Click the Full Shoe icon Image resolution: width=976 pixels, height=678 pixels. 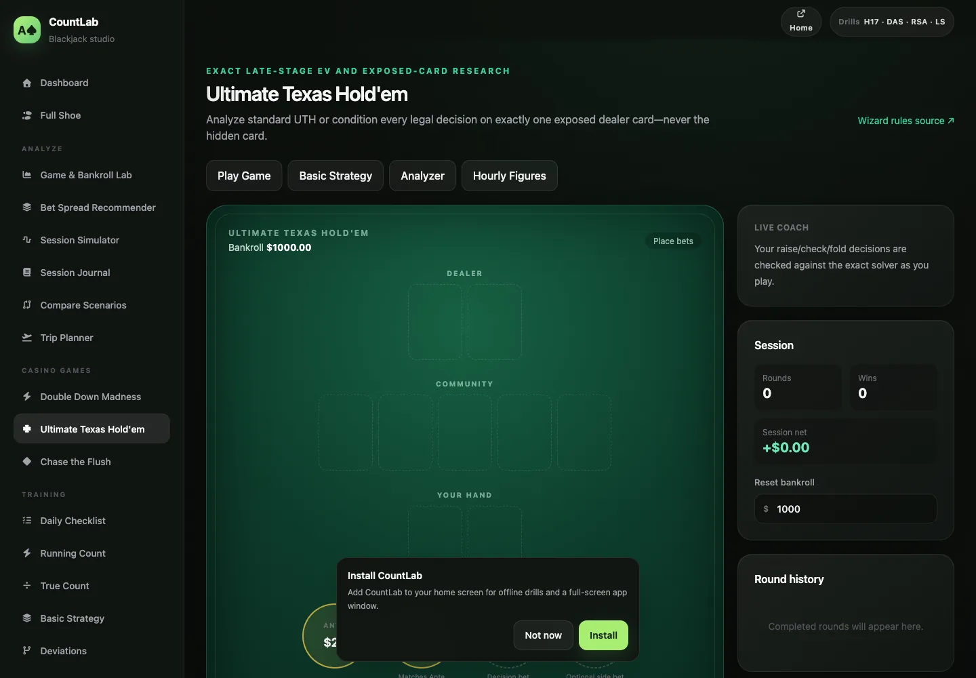pos(27,115)
